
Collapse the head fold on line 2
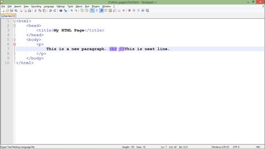coord(14,26)
